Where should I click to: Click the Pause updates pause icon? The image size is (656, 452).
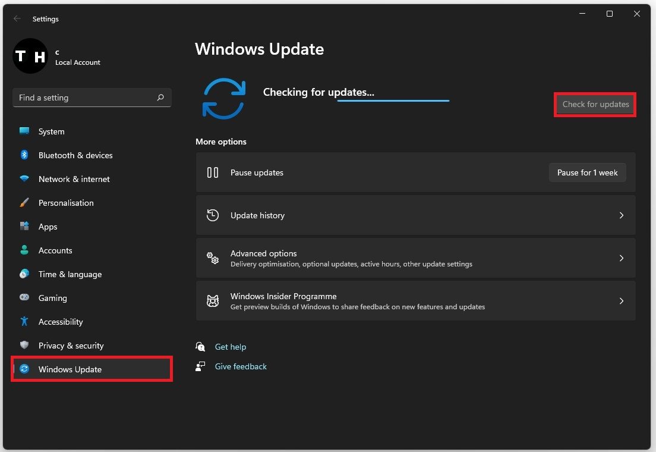pyautogui.click(x=213, y=172)
